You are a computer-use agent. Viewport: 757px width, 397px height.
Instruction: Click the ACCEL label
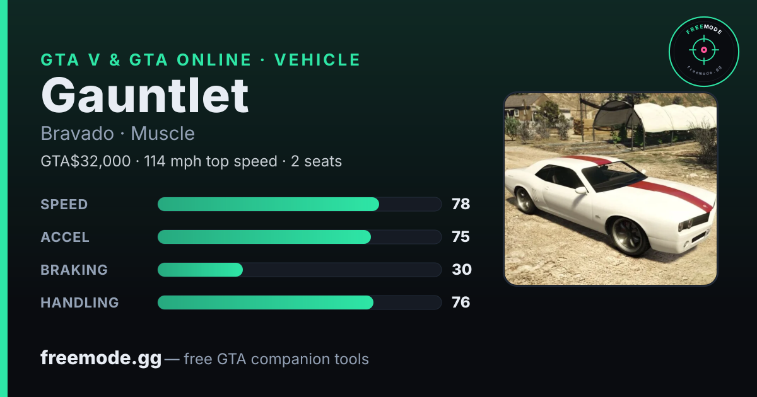(65, 237)
